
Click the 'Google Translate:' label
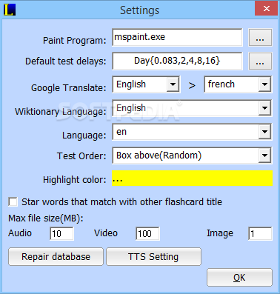pyautogui.click(x=69, y=88)
